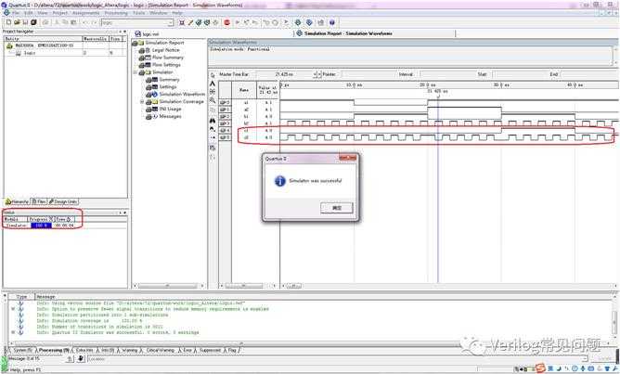Open the Project entity dropdown showing logic
This screenshot has width=620, height=374.
[171, 22]
